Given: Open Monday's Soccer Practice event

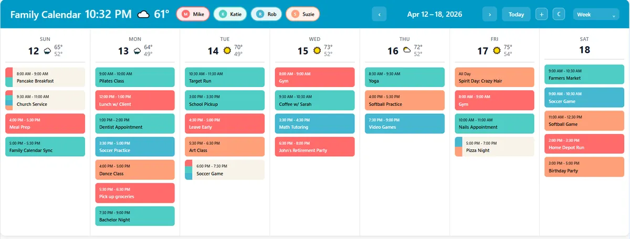Looking at the screenshot, I should (x=135, y=146).
